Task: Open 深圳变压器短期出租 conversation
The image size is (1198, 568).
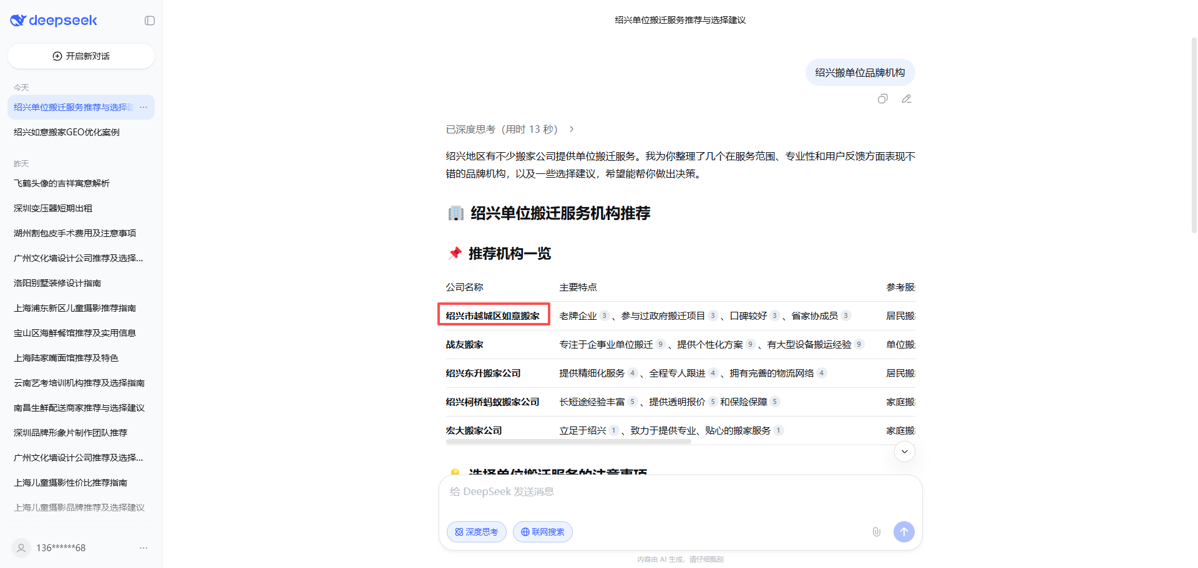Action: 53,208
